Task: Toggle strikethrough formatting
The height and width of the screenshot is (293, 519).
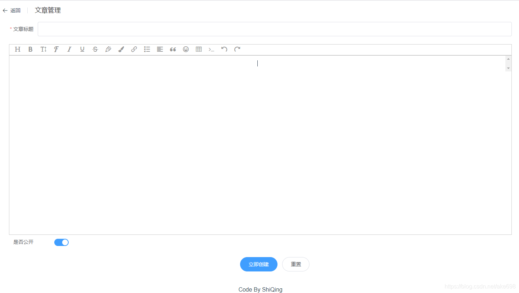Action: tap(95, 50)
